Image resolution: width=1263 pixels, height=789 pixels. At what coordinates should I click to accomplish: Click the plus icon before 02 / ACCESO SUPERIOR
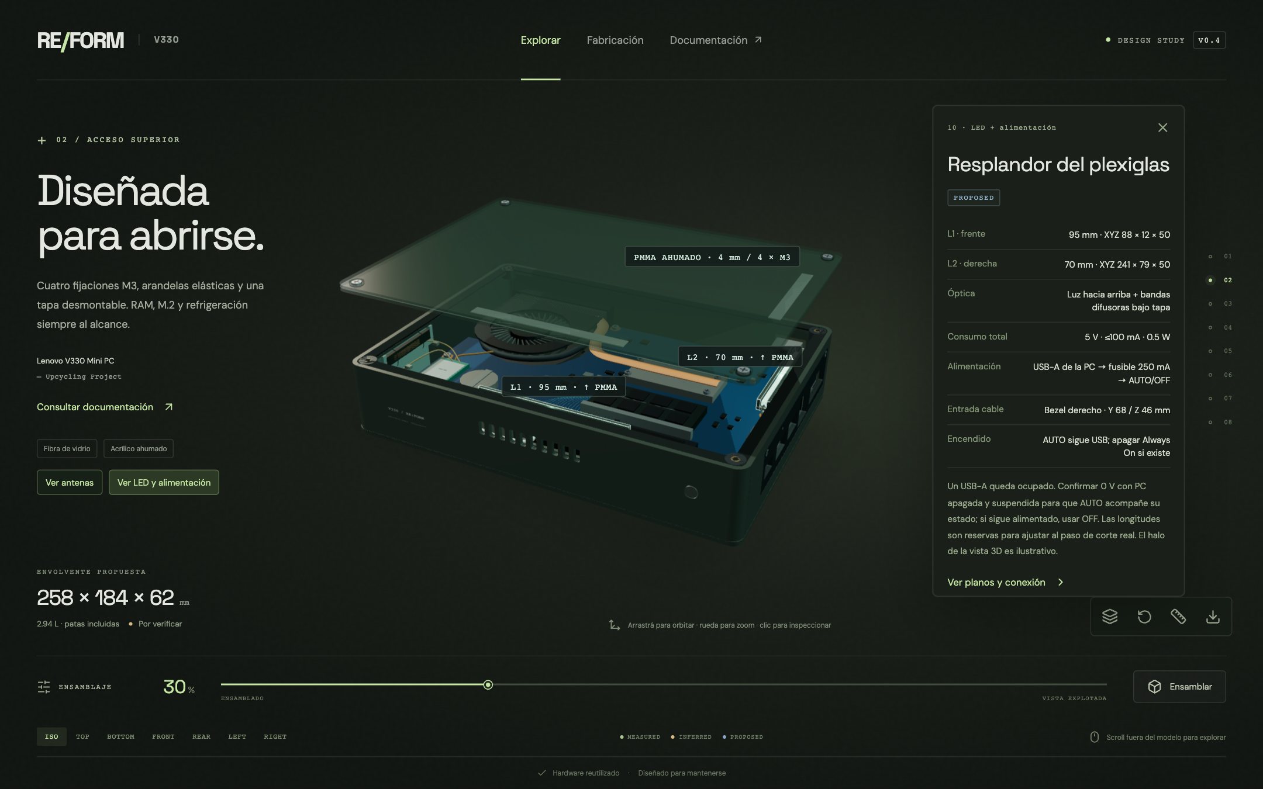click(x=42, y=140)
